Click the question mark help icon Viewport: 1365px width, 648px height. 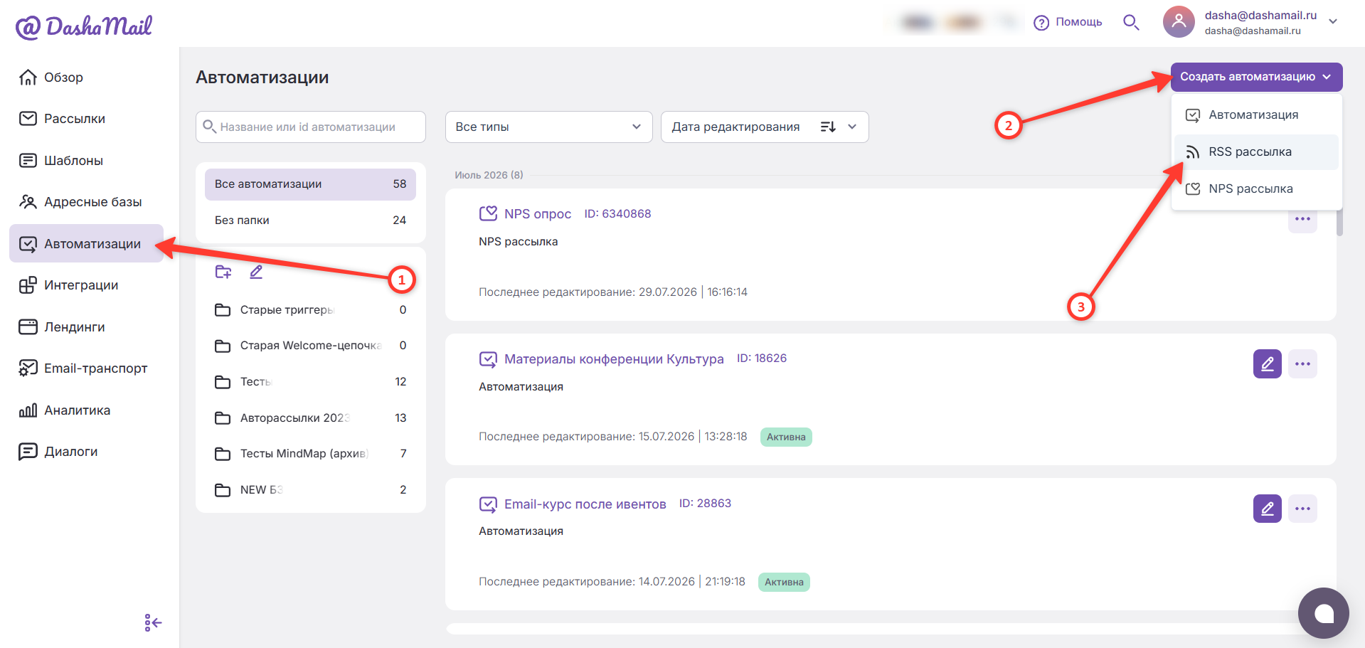[1041, 23]
